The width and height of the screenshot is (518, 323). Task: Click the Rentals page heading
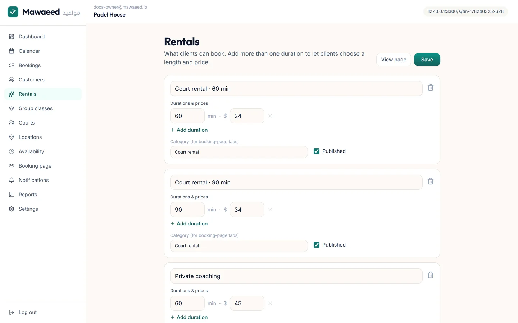click(x=182, y=42)
